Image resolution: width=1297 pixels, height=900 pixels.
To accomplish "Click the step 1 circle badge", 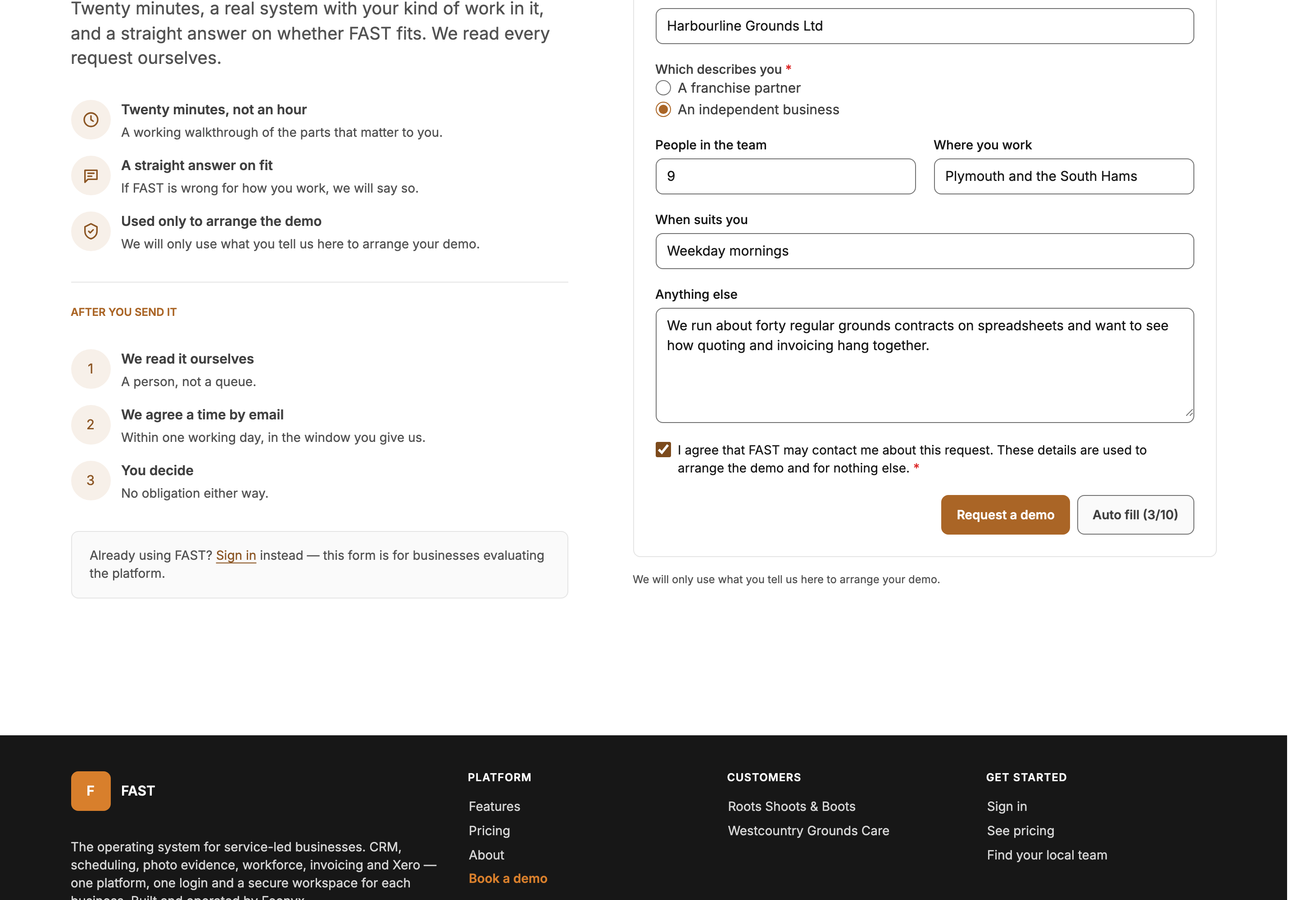I will pyautogui.click(x=91, y=369).
